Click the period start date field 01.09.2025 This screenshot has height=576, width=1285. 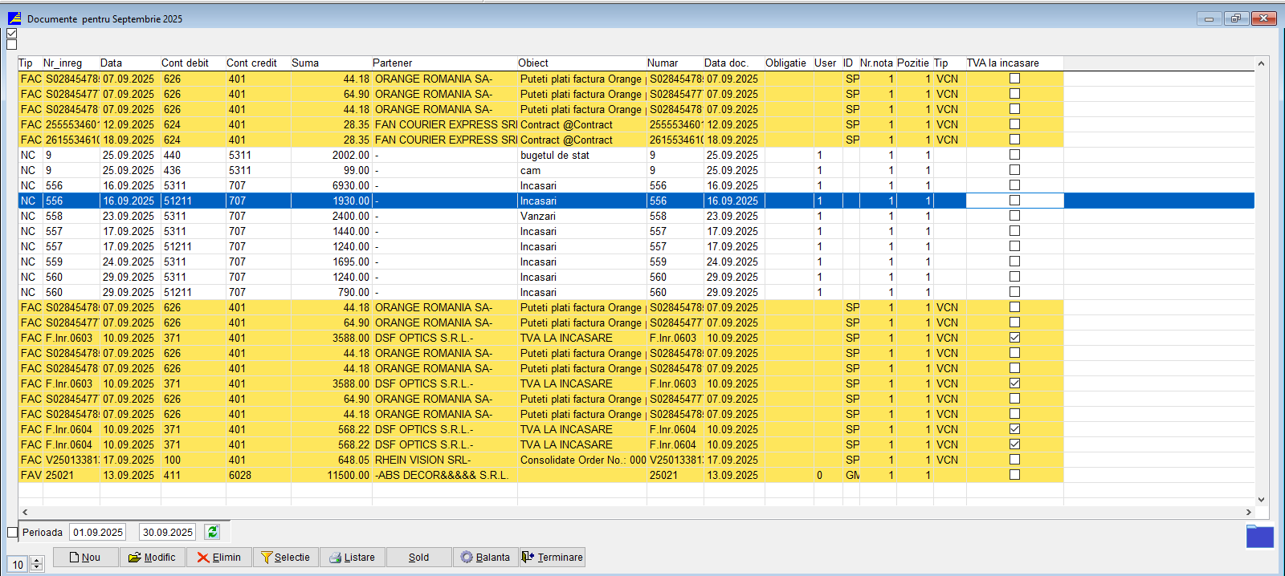click(x=98, y=532)
